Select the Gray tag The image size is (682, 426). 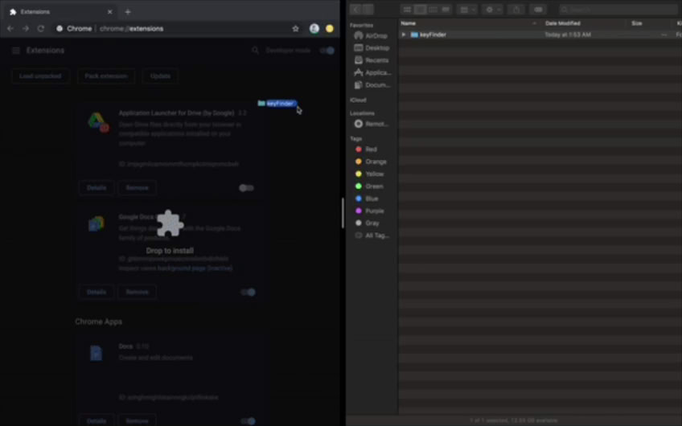pos(368,223)
